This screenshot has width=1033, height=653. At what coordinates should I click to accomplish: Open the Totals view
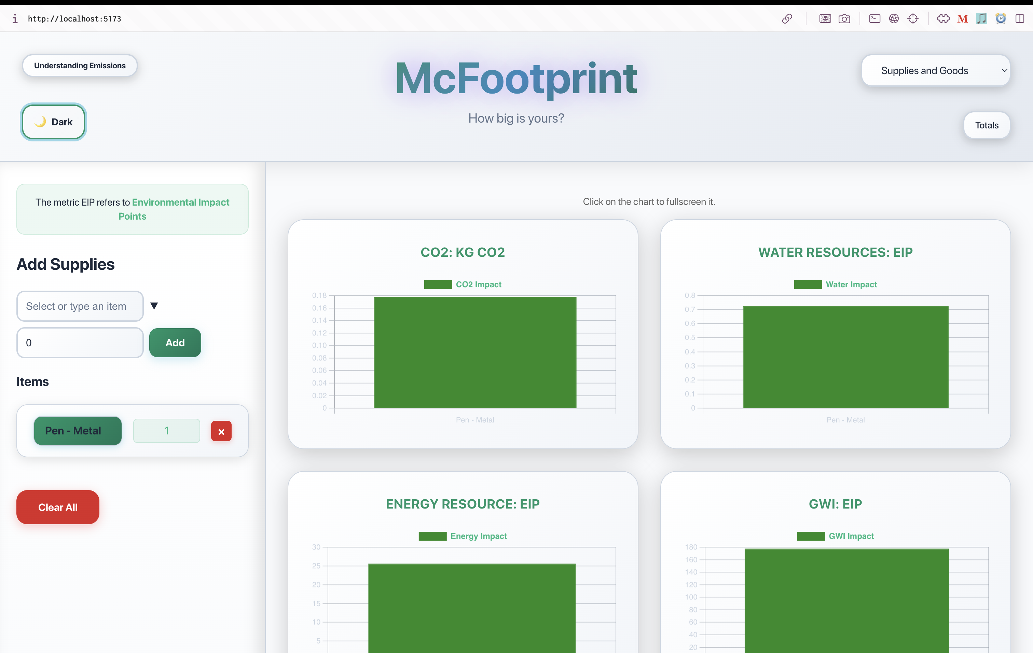(x=986, y=125)
